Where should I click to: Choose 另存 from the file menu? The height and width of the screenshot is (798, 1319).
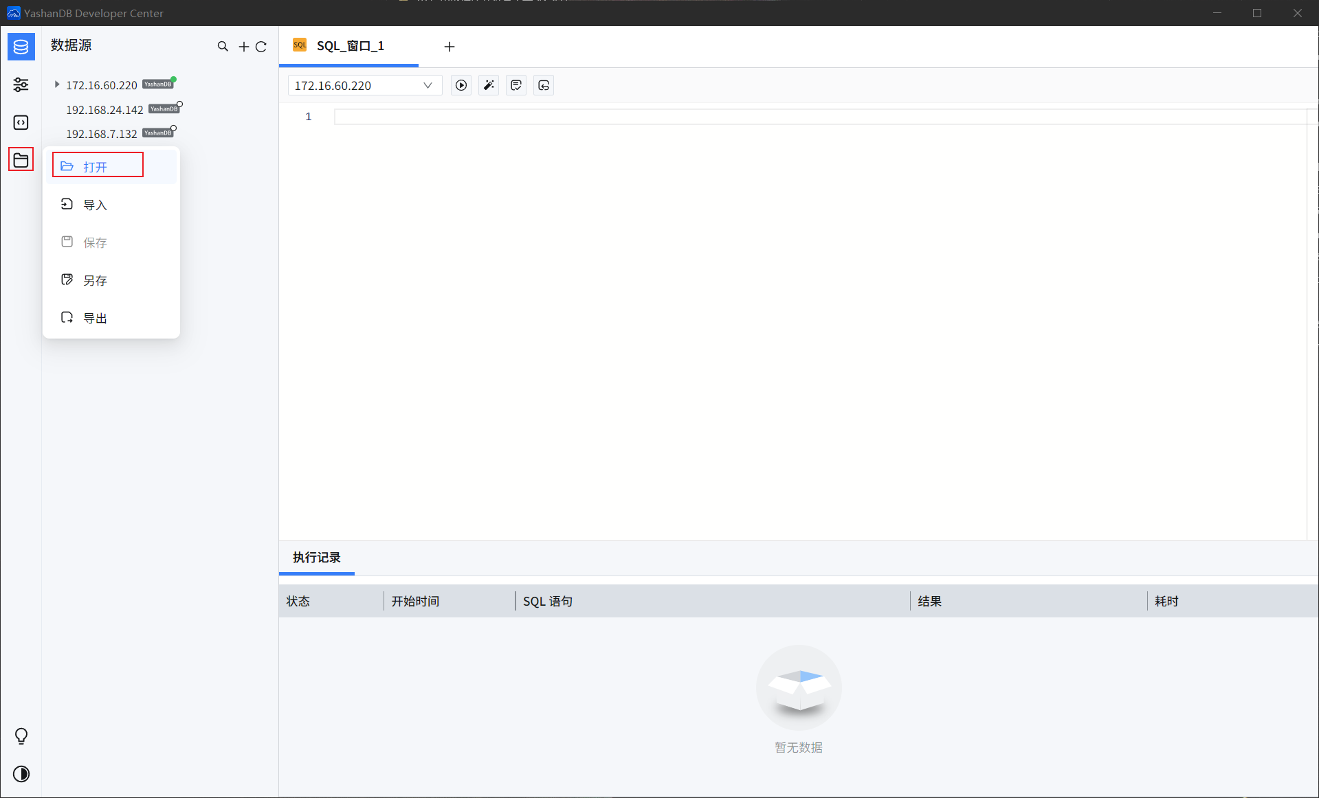[95, 280]
